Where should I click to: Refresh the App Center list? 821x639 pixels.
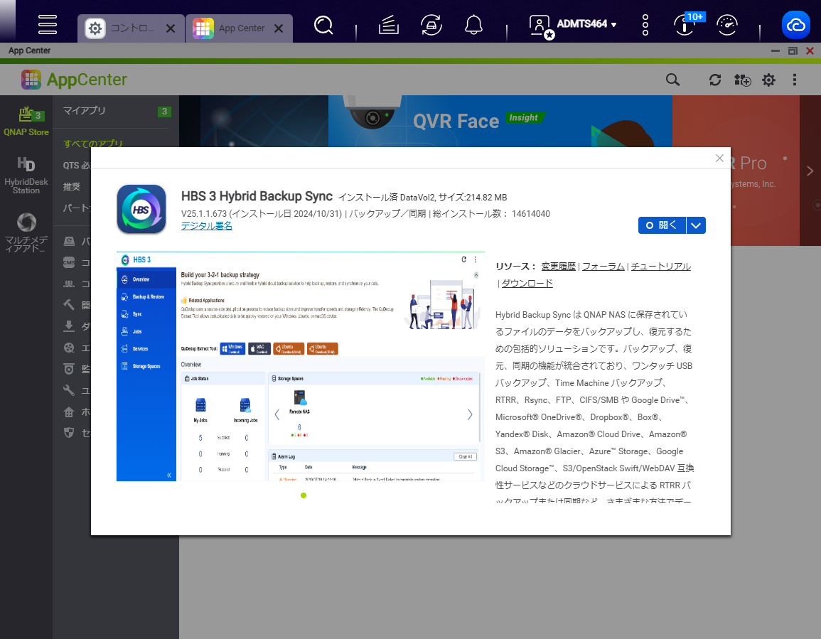pyautogui.click(x=715, y=80)
